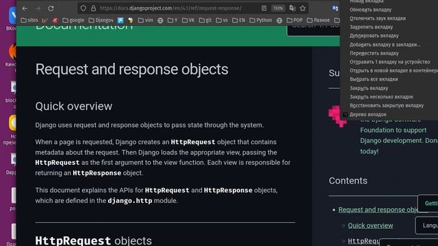Click the 'Quick overview' section heading
The image size is (438, 246).
click(74, 107)
